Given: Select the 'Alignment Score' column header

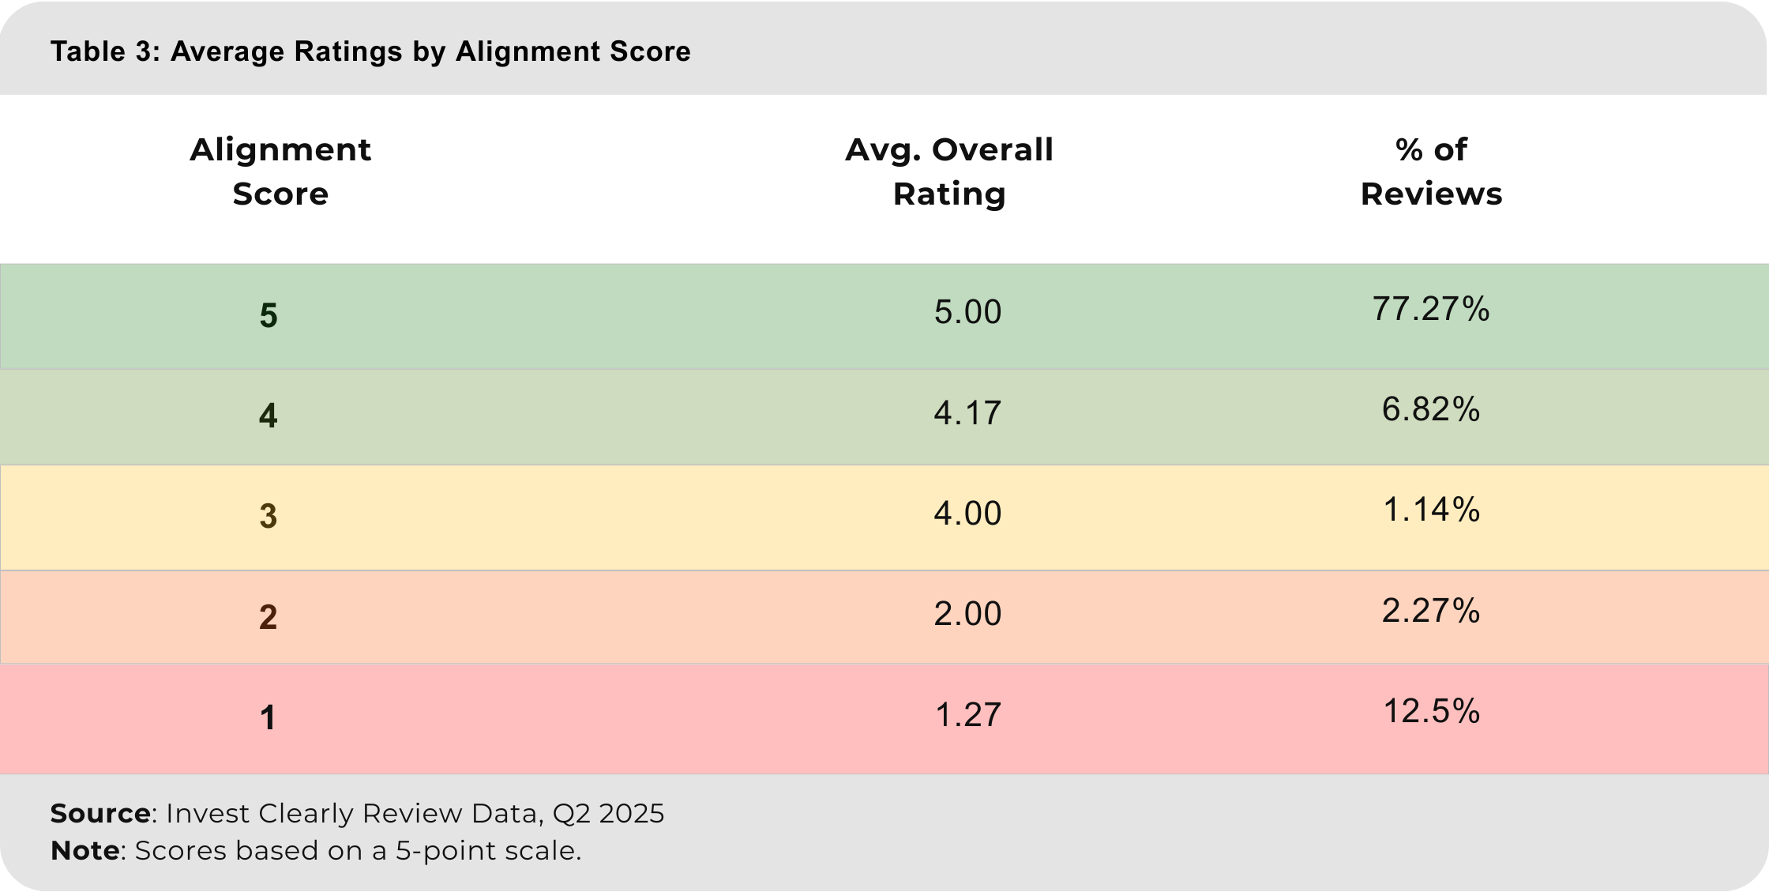Looking at the screenshot, I should (280, 171).
